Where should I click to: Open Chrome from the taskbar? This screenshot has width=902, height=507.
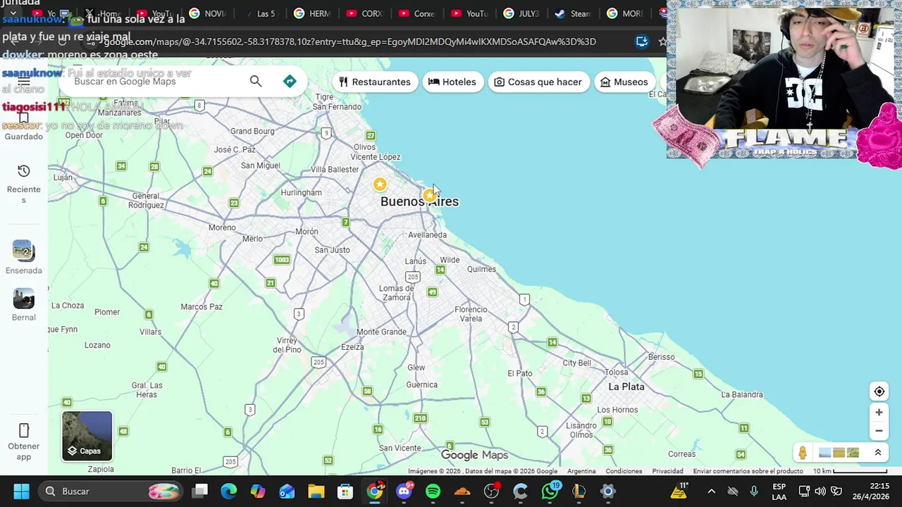375,492
